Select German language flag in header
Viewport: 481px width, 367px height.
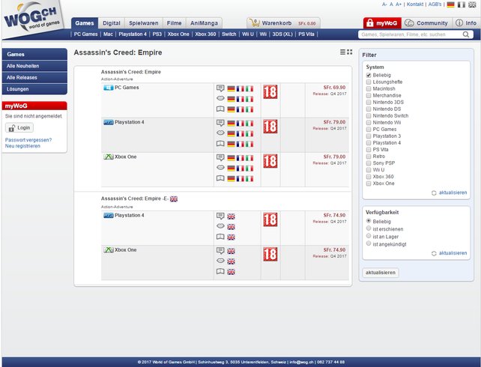point(450,4)
